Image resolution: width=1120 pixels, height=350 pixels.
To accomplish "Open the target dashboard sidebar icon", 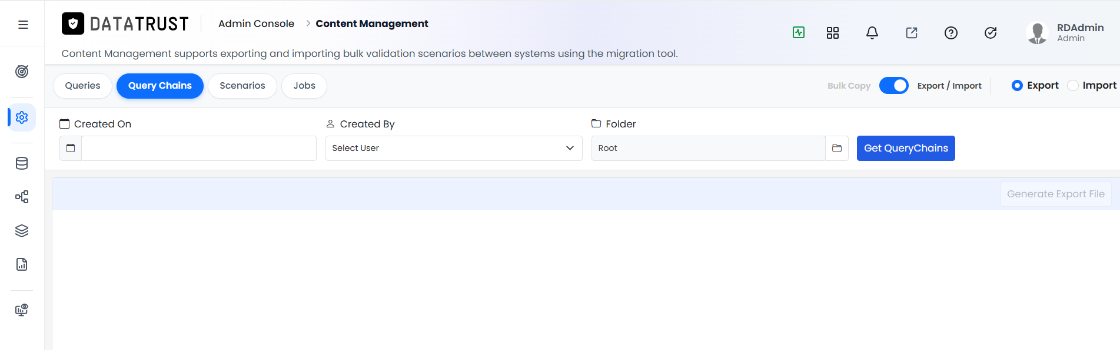I will tap(22, 72).
